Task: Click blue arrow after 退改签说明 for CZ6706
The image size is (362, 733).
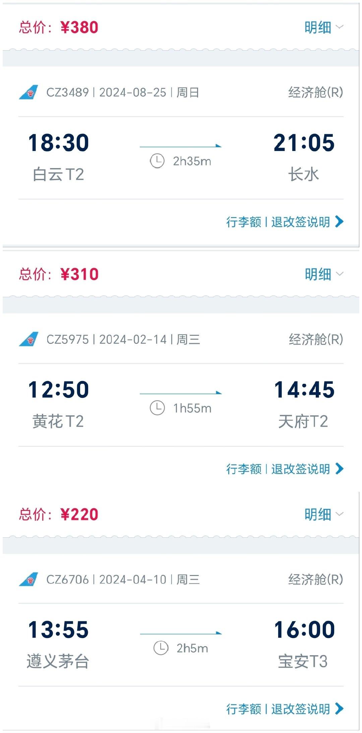Action: coord(339,709)
